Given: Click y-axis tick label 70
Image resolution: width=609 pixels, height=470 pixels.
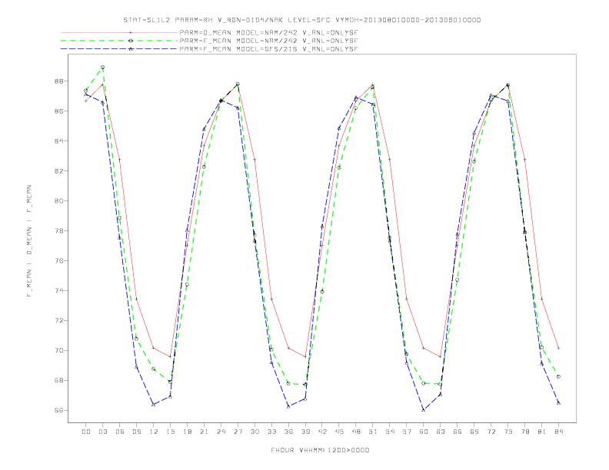Looking at the screenshot, I should [58, 350].
